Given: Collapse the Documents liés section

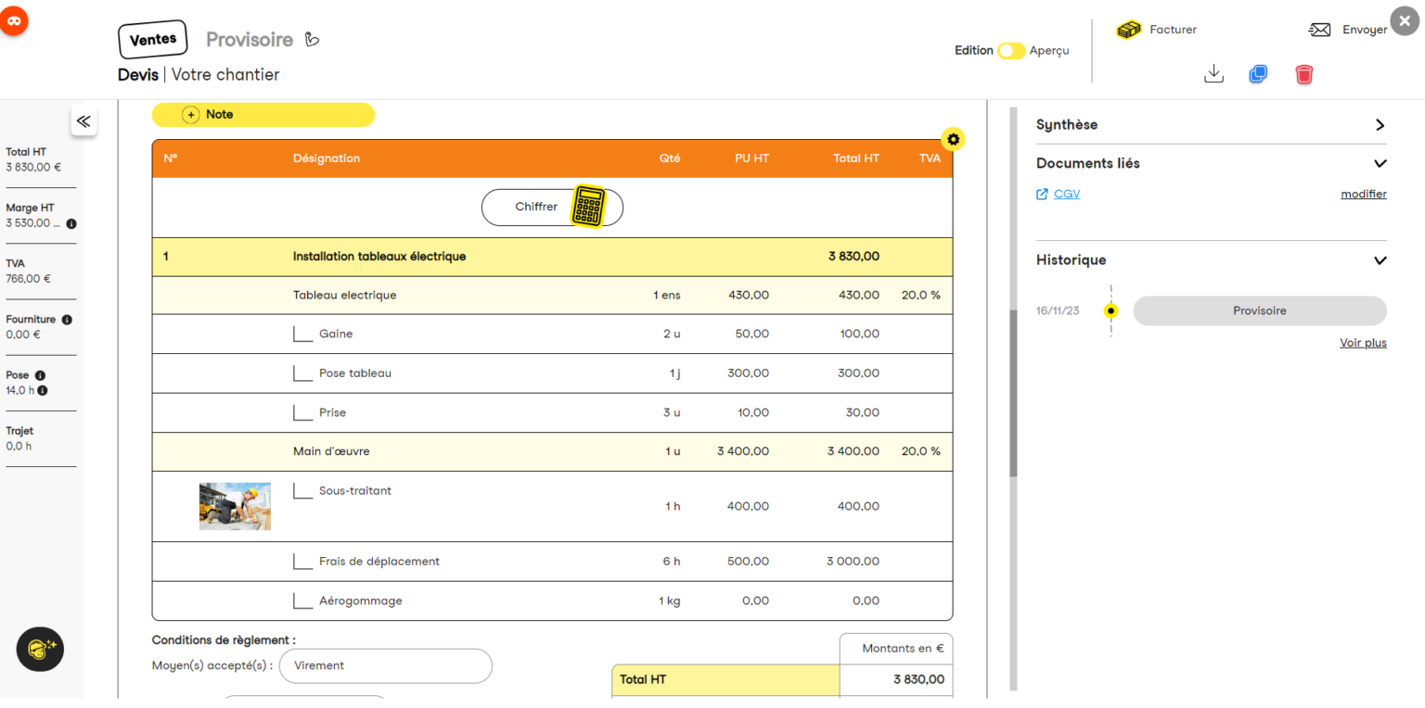Looking at the screenshot, I should tap(1380, 164).
